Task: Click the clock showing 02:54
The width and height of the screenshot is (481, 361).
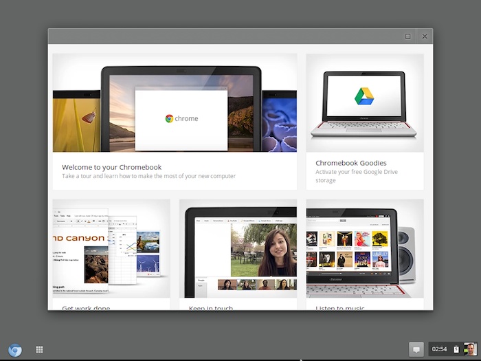Action: click(x=439, y=349)
